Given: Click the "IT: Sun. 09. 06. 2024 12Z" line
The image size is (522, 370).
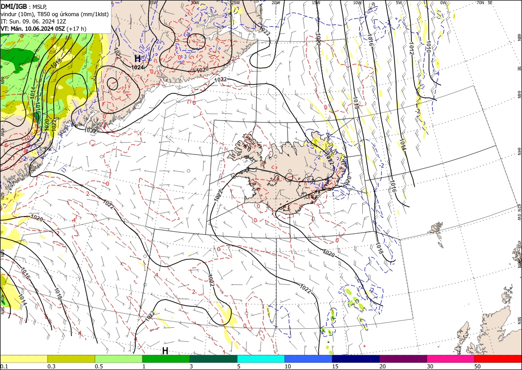Looking at the screenshot, I should click(x=33, y=21).
